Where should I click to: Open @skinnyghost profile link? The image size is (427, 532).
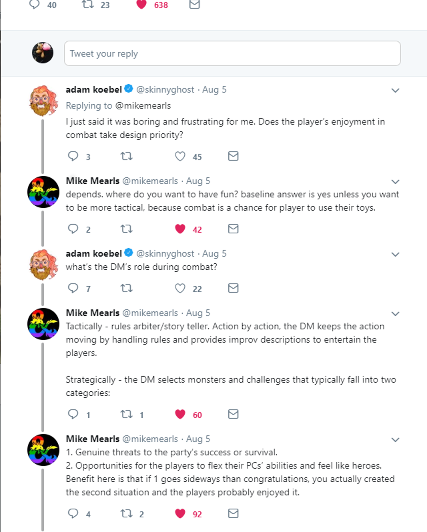pos(164,89)
